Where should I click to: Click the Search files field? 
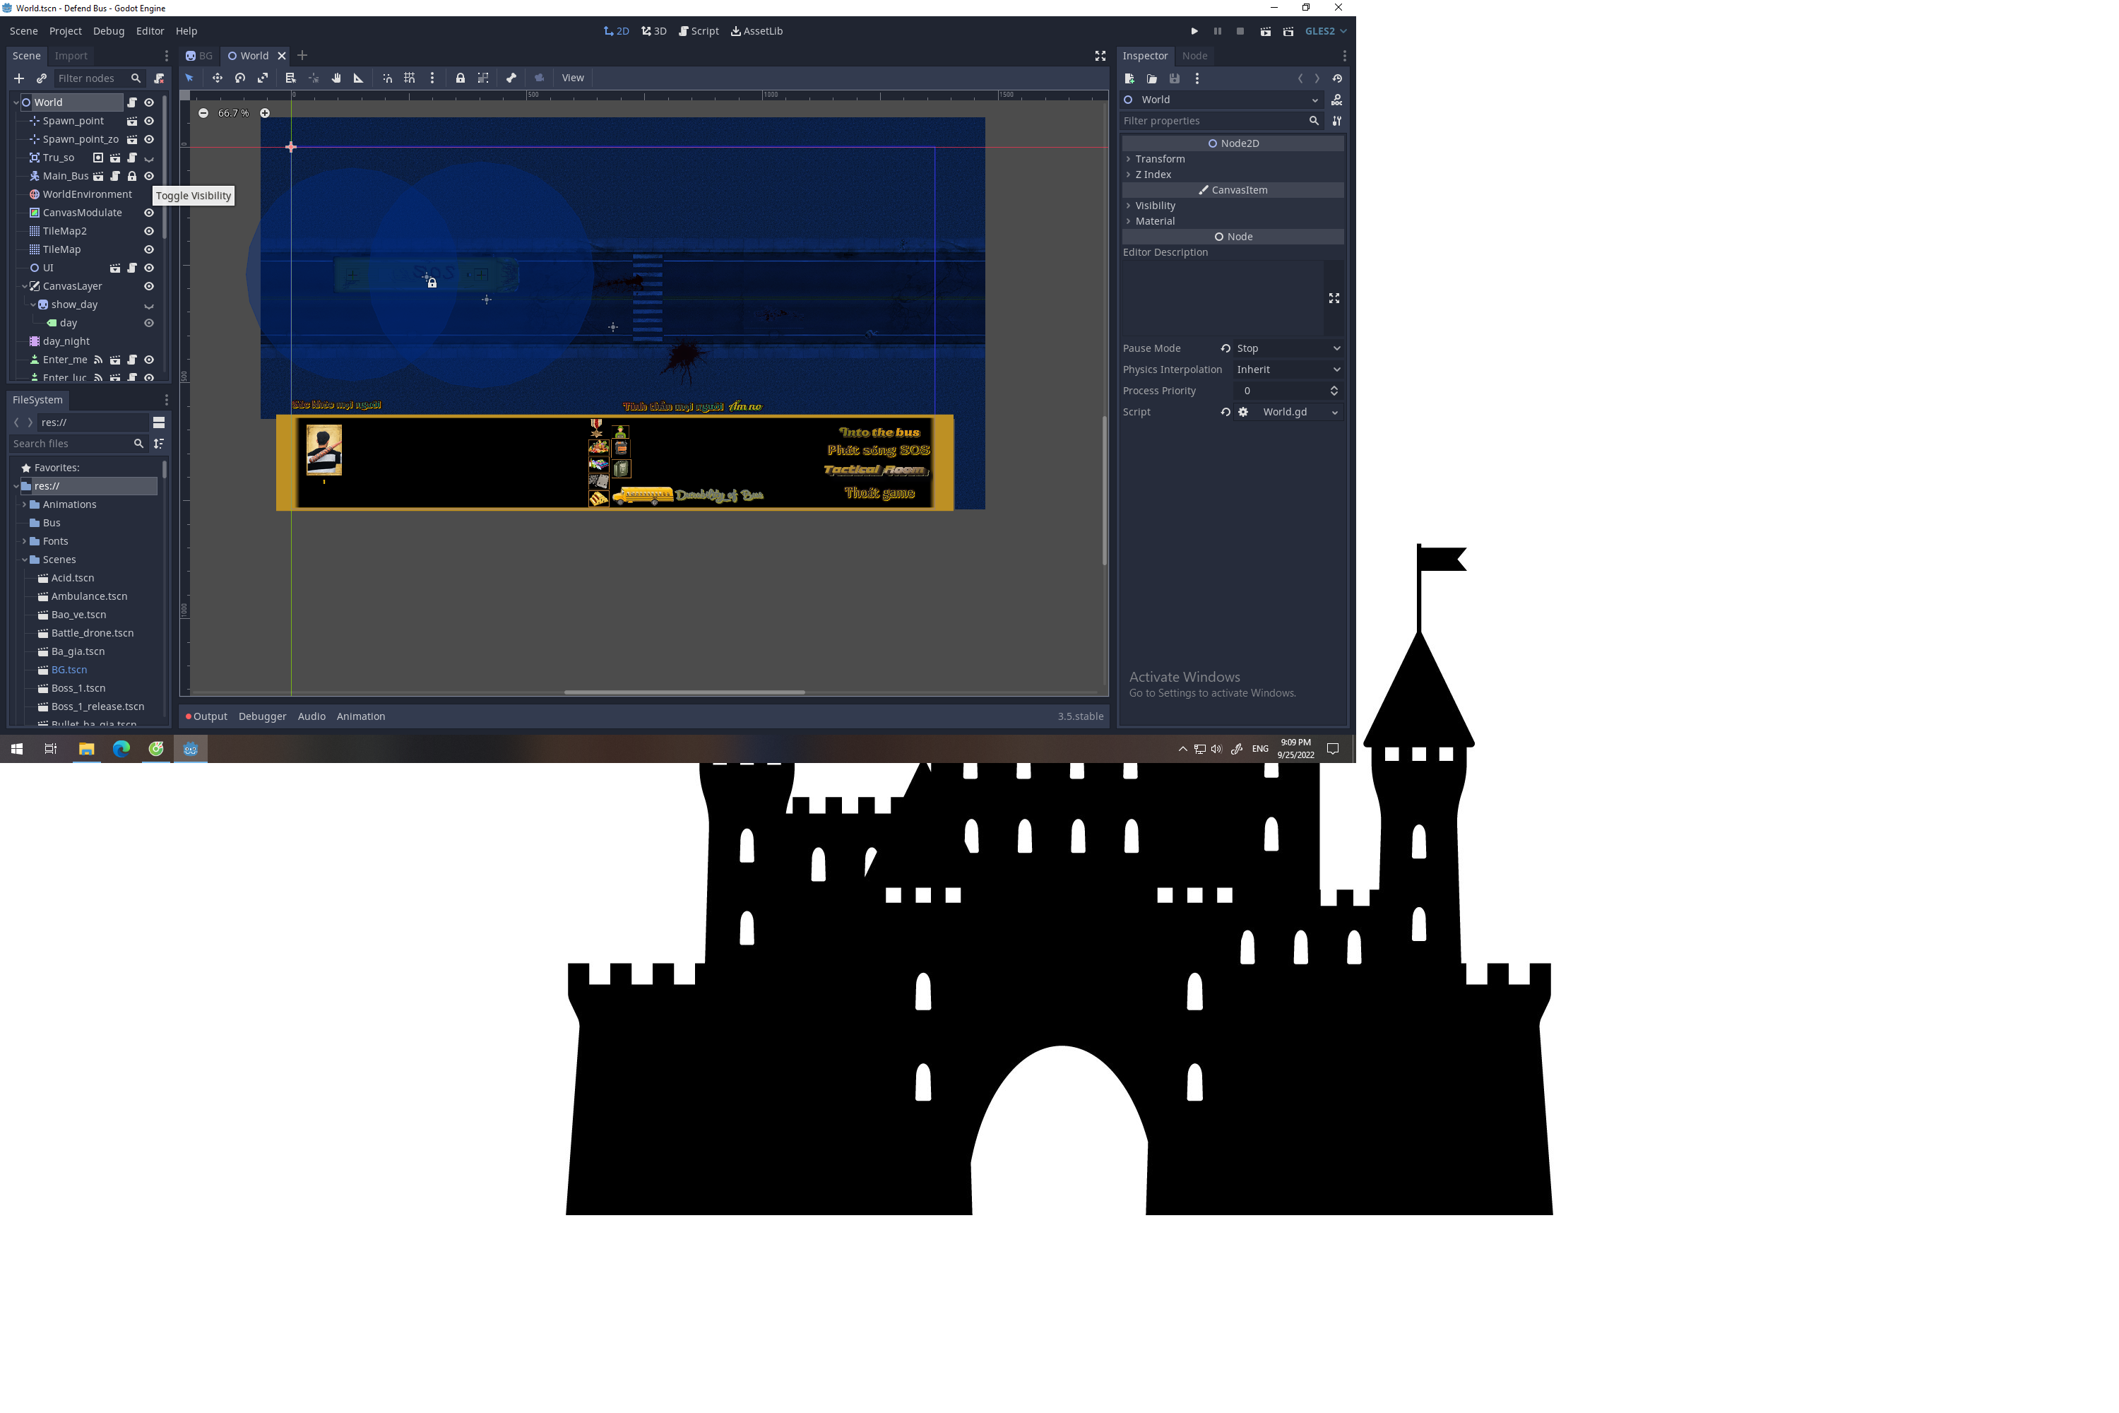[x=78, y=444]
